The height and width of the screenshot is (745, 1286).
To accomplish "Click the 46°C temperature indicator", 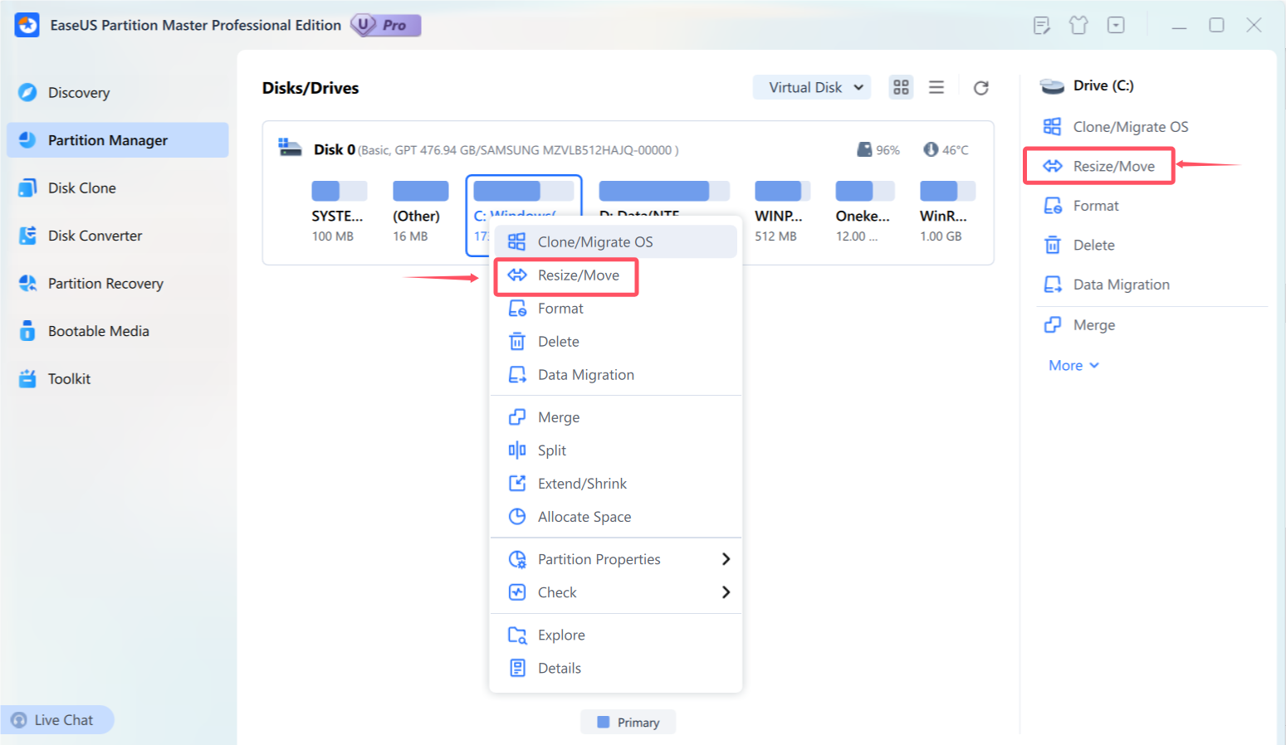I will tap(946, 150).
